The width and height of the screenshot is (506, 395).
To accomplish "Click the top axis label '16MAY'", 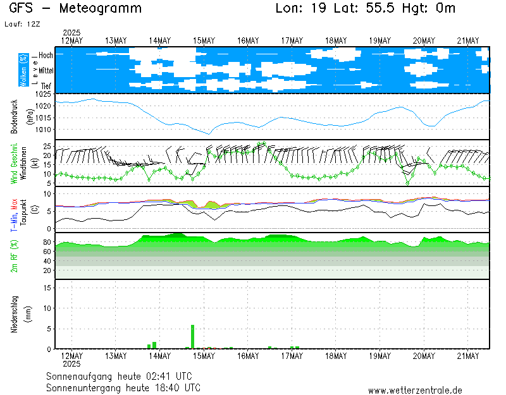I will tap(248, 41).
